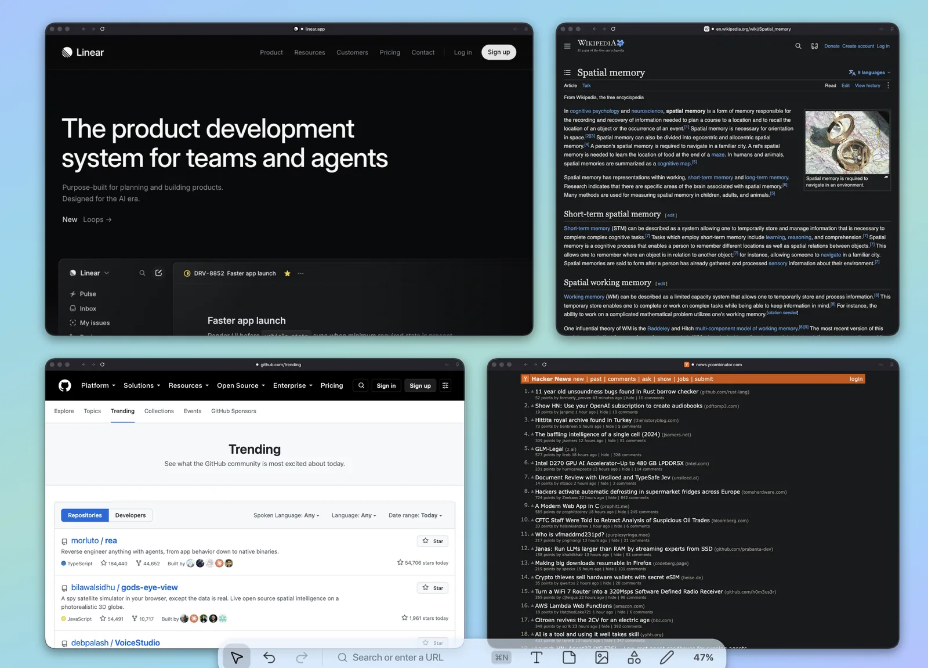Screen dimensions: 928x668
Task: Star the bilawalsidhu / gods-eye-view repository
Action: 433,588
